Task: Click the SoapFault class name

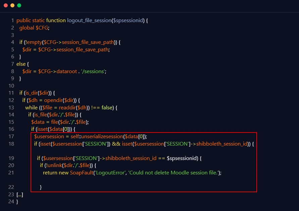Action: [x=81, y=172]
